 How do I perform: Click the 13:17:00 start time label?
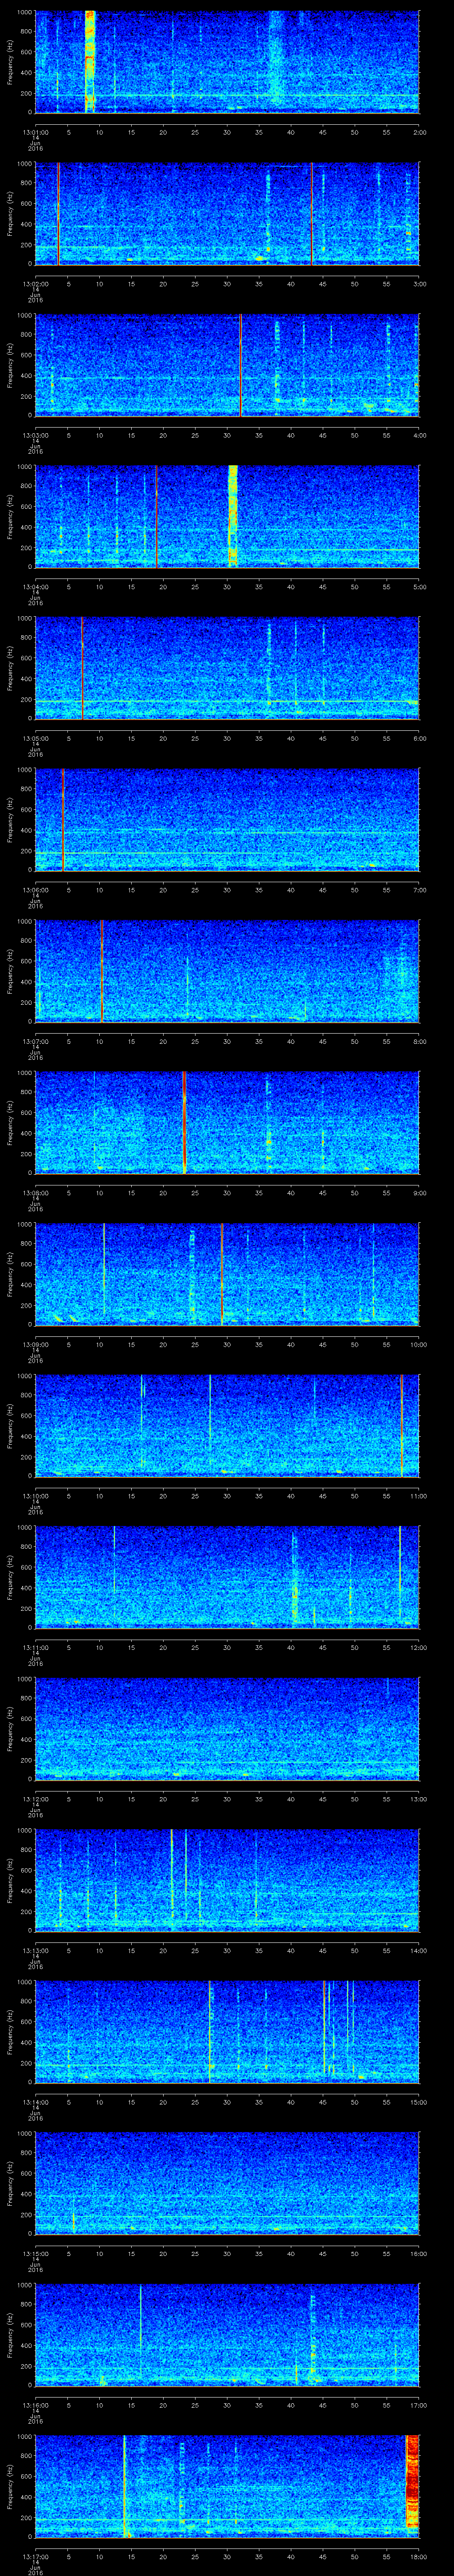click(35, 2556)
